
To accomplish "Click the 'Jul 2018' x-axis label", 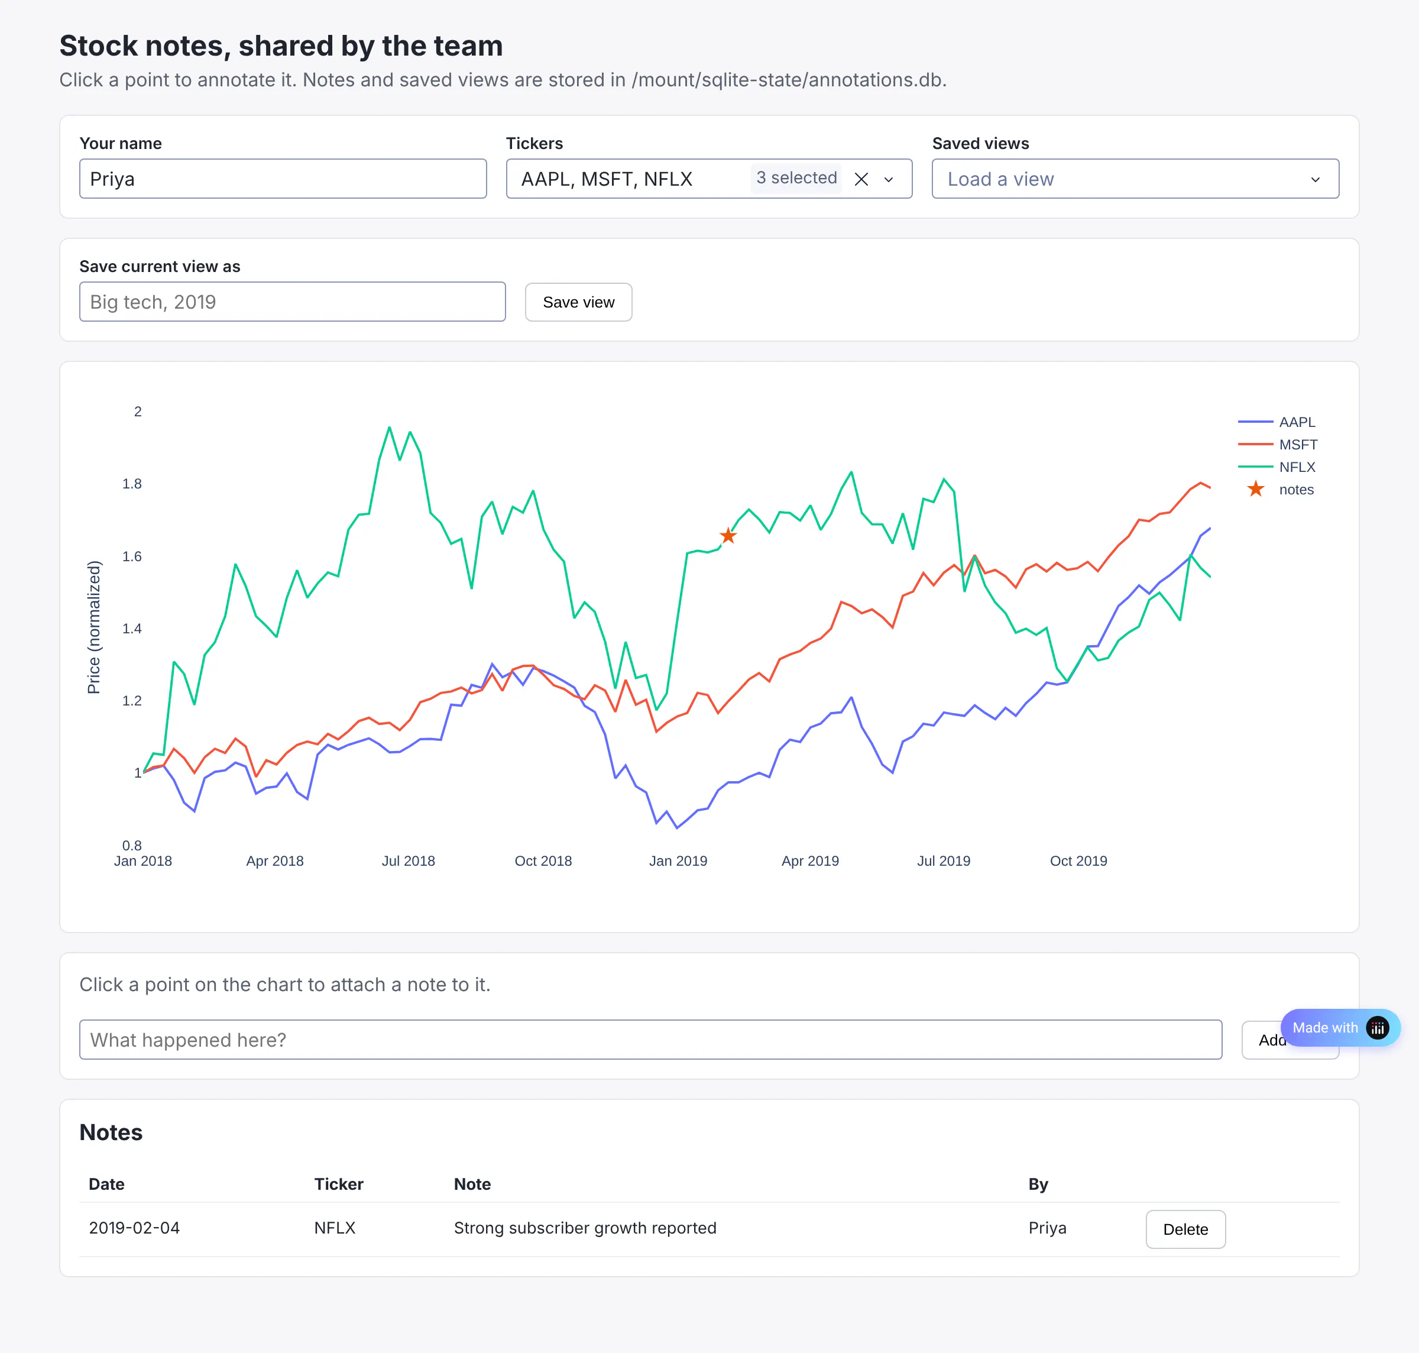I will point(408,860).
